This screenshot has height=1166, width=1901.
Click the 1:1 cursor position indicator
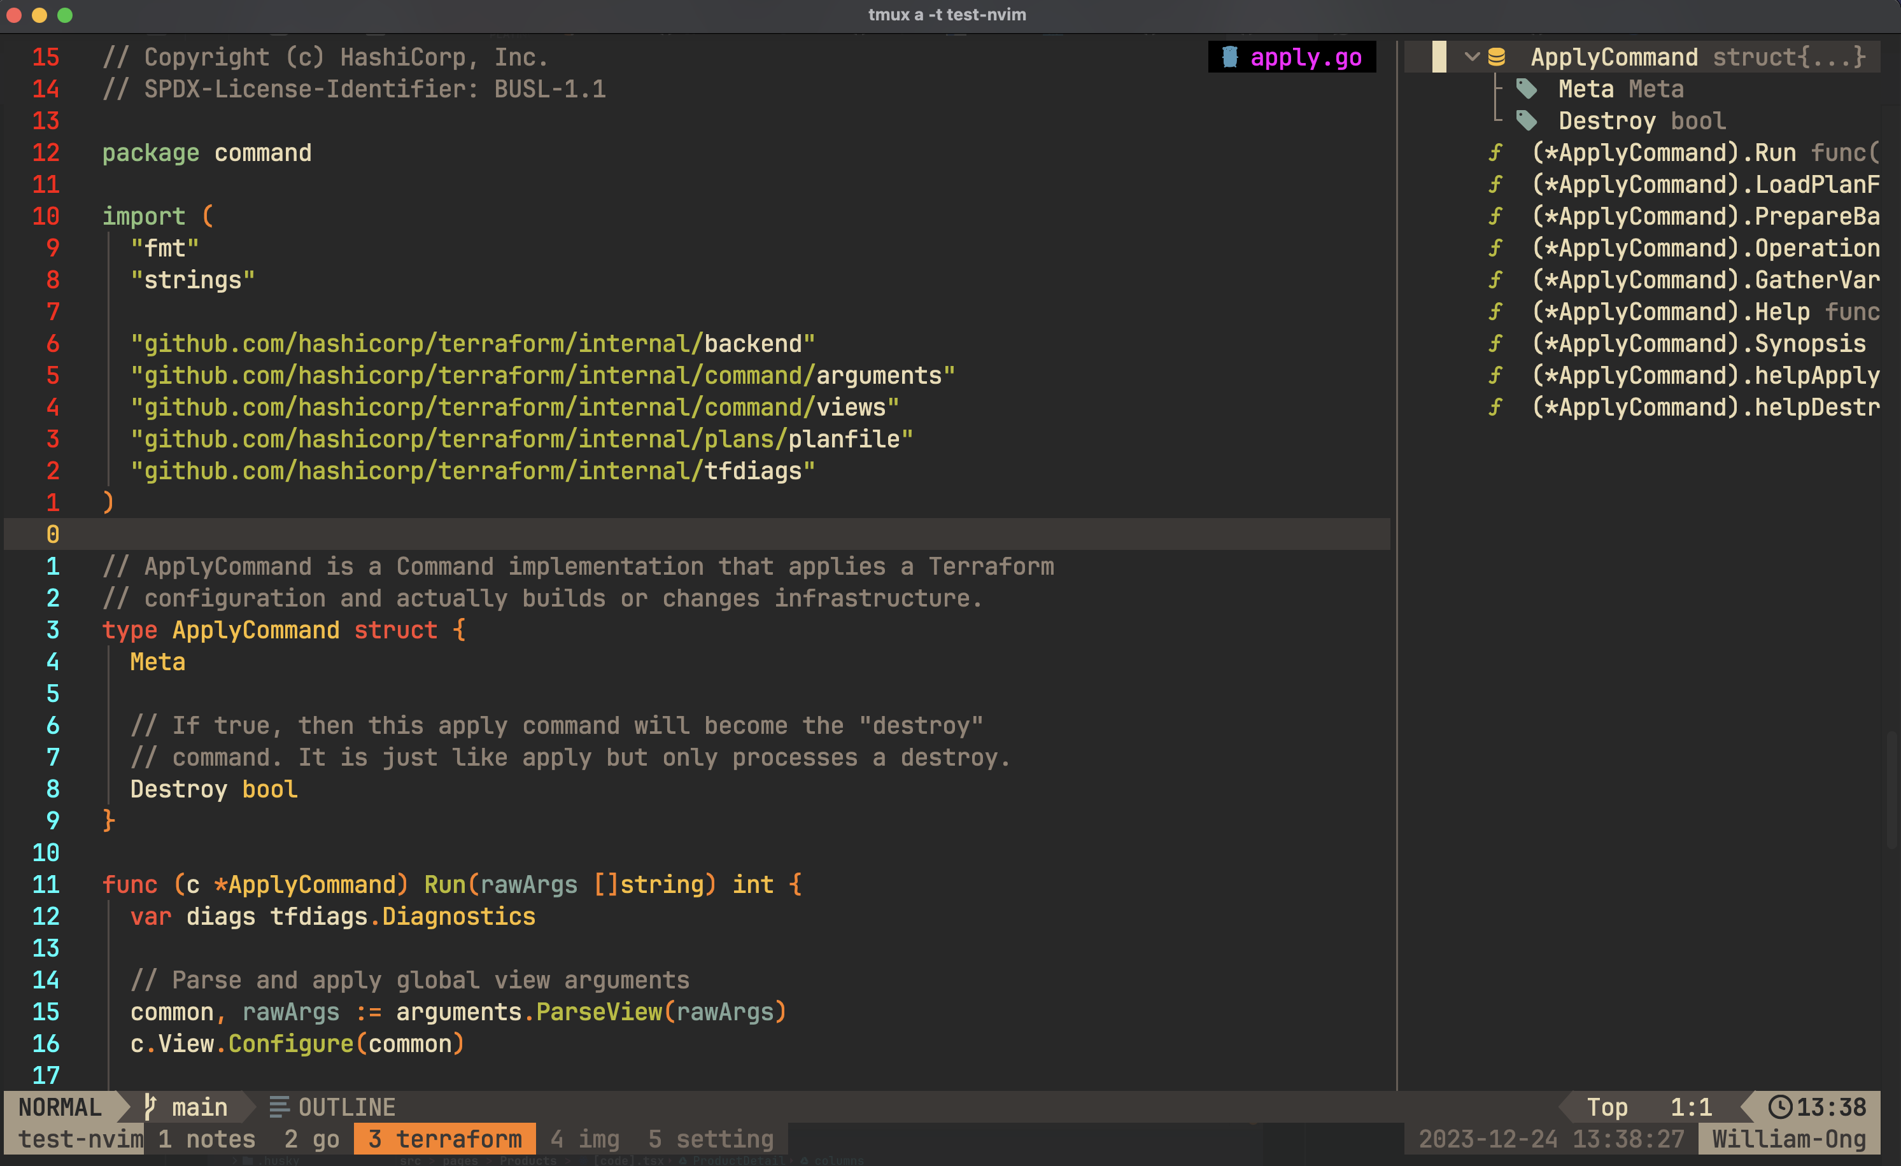1691,1107
